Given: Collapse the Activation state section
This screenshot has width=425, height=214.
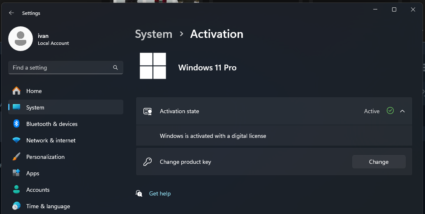Looking at the screenshot, I should (x=402, y=111).
